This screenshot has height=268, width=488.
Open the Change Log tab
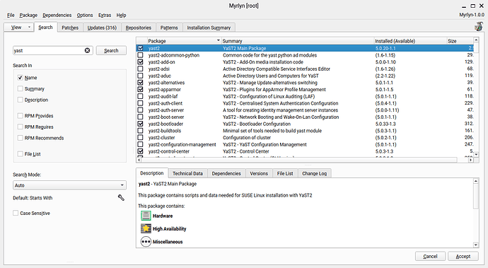(314, 173)
